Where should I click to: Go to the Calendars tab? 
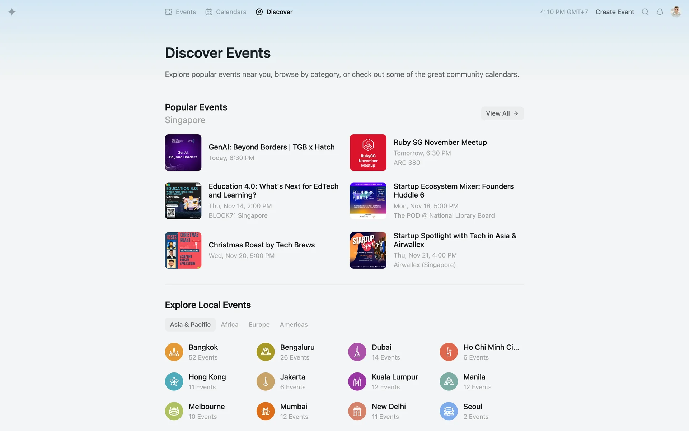pos(226,12)
